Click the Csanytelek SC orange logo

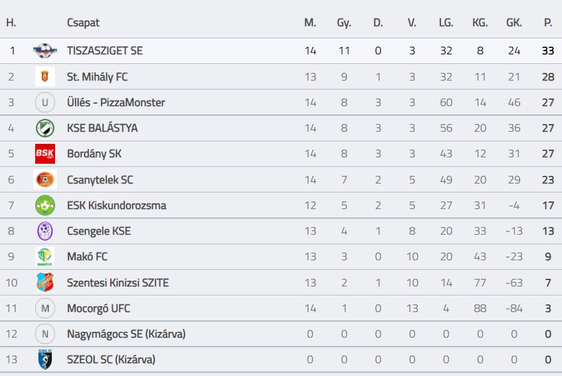pyautogui.click(x=45, y=180)
